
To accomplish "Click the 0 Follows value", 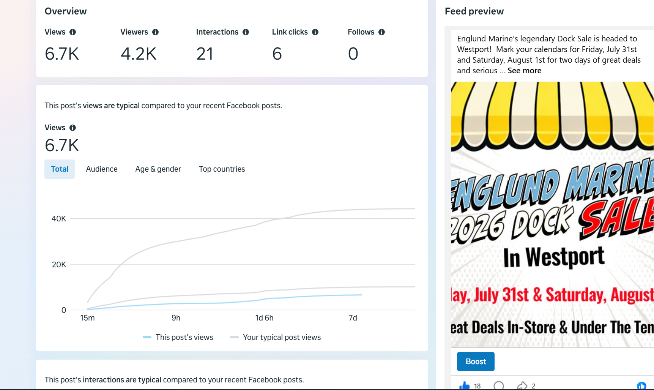I will 353,54.
